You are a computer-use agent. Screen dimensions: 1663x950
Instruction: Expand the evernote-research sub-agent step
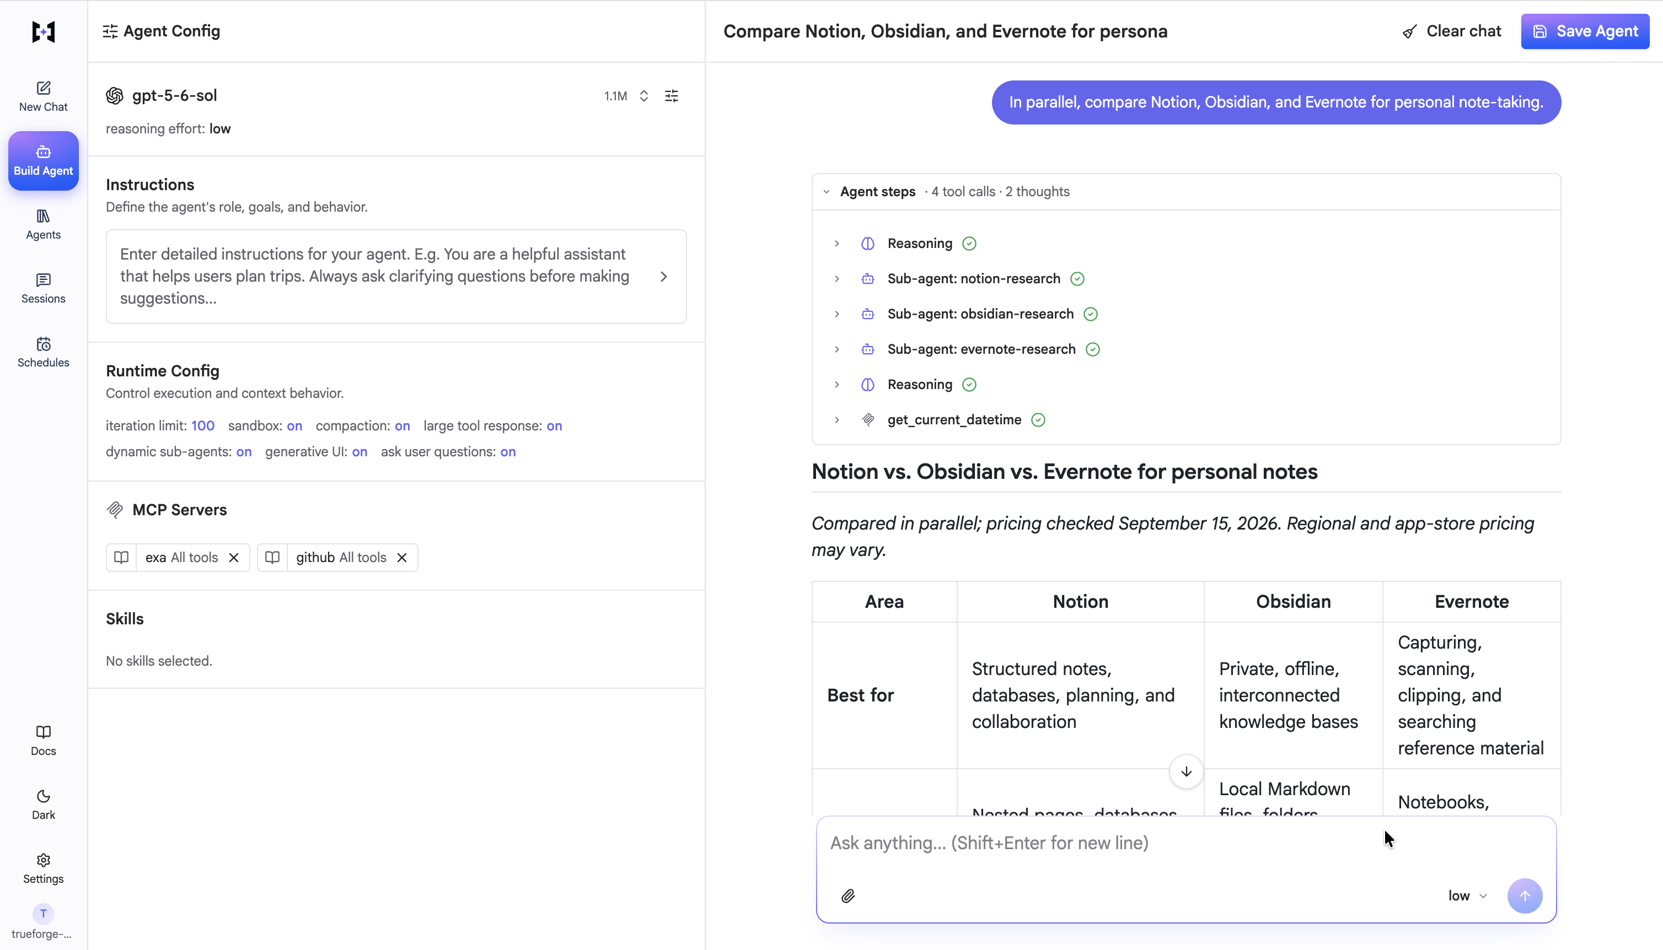[836, 349]
